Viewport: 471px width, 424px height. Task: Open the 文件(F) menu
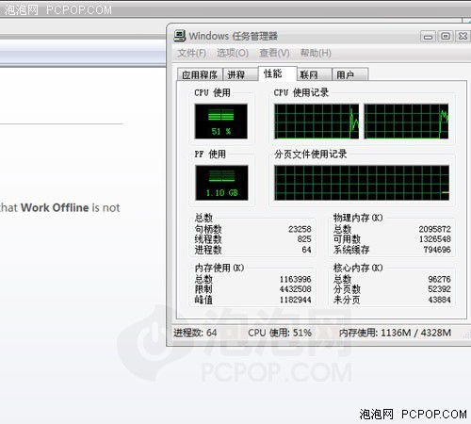click(x=192, y=53)
